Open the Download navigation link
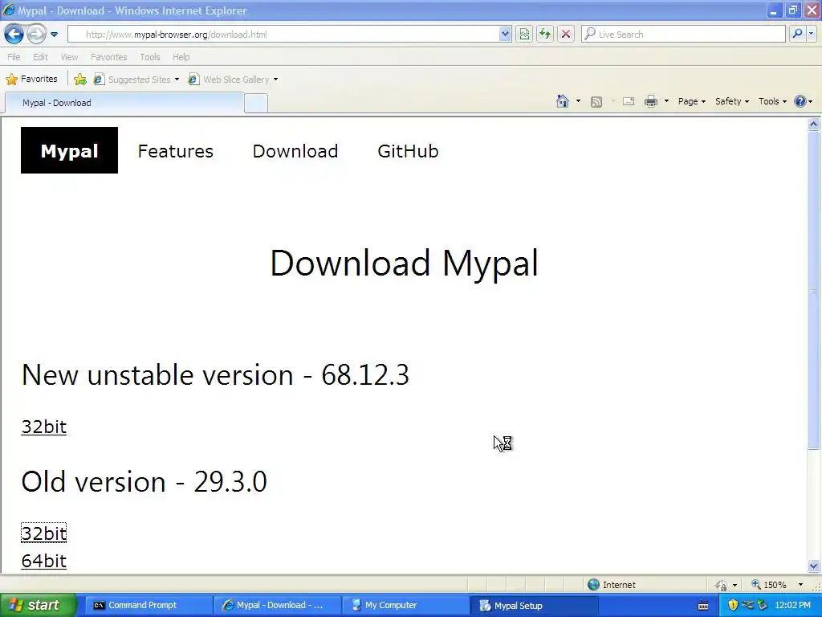The image size is (822, 617). point(295,151)
